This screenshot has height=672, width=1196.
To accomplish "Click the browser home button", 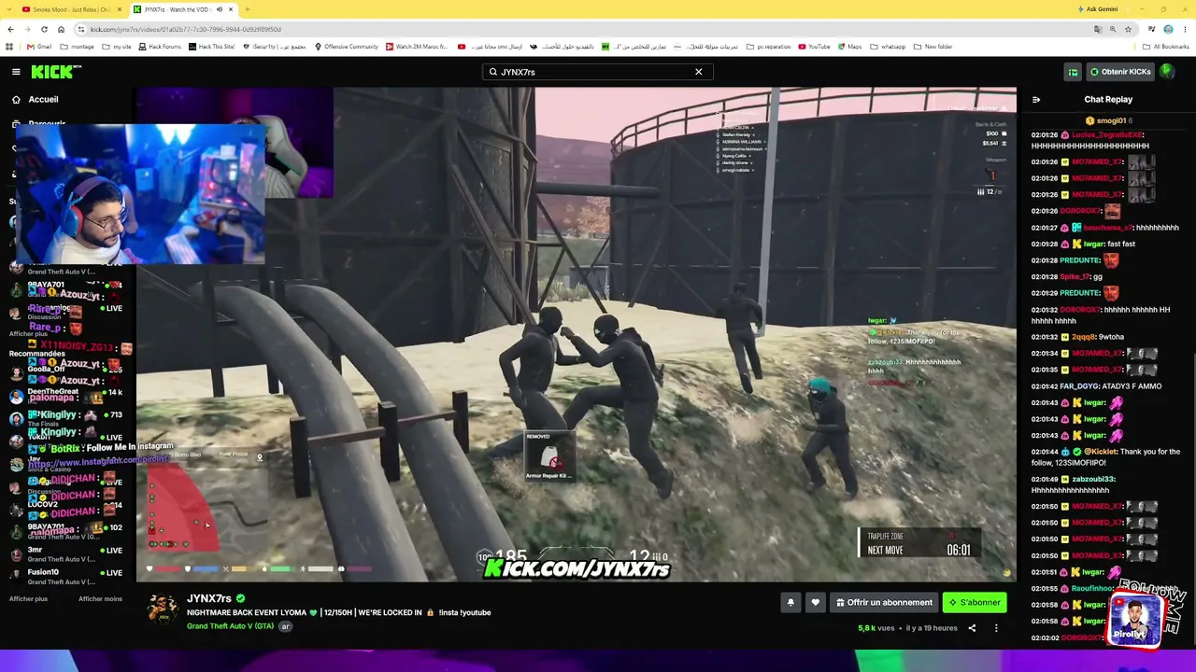I will click(61, 29).
